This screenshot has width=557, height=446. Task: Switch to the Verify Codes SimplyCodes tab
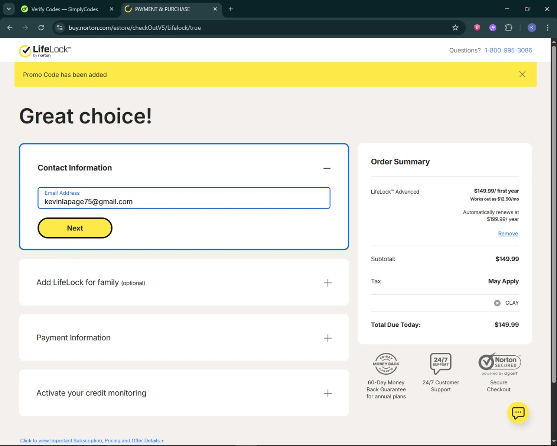click(65, 9)
